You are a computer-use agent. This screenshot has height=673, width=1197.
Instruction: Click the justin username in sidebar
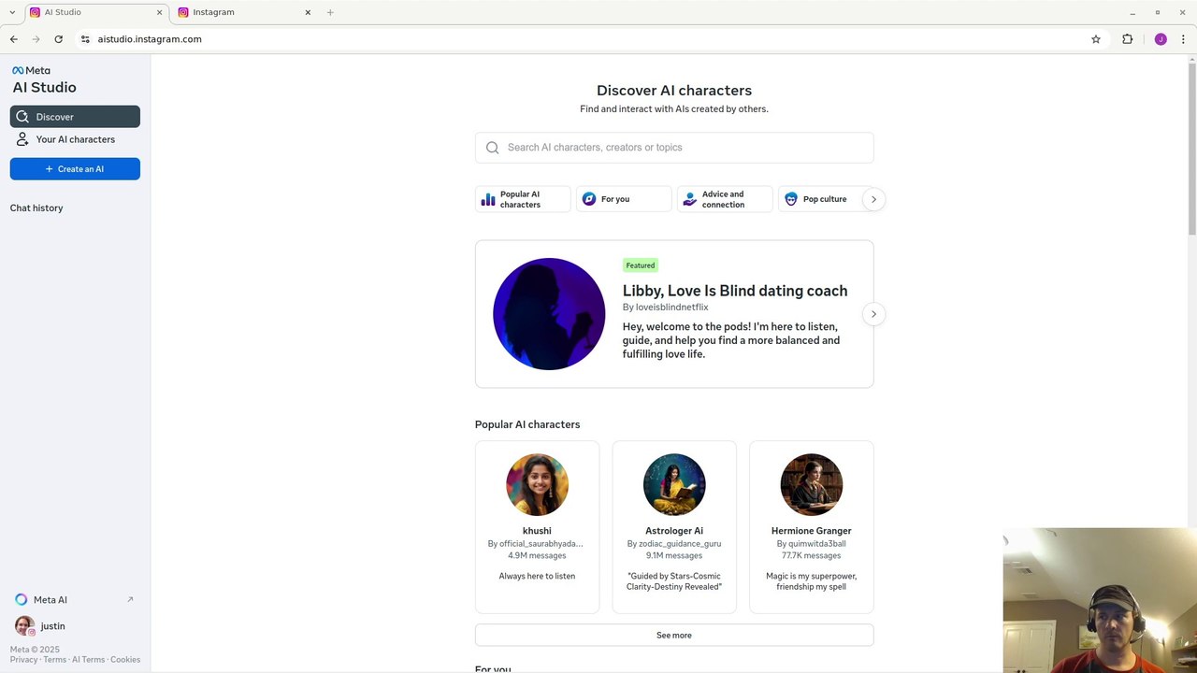[53, 626]
